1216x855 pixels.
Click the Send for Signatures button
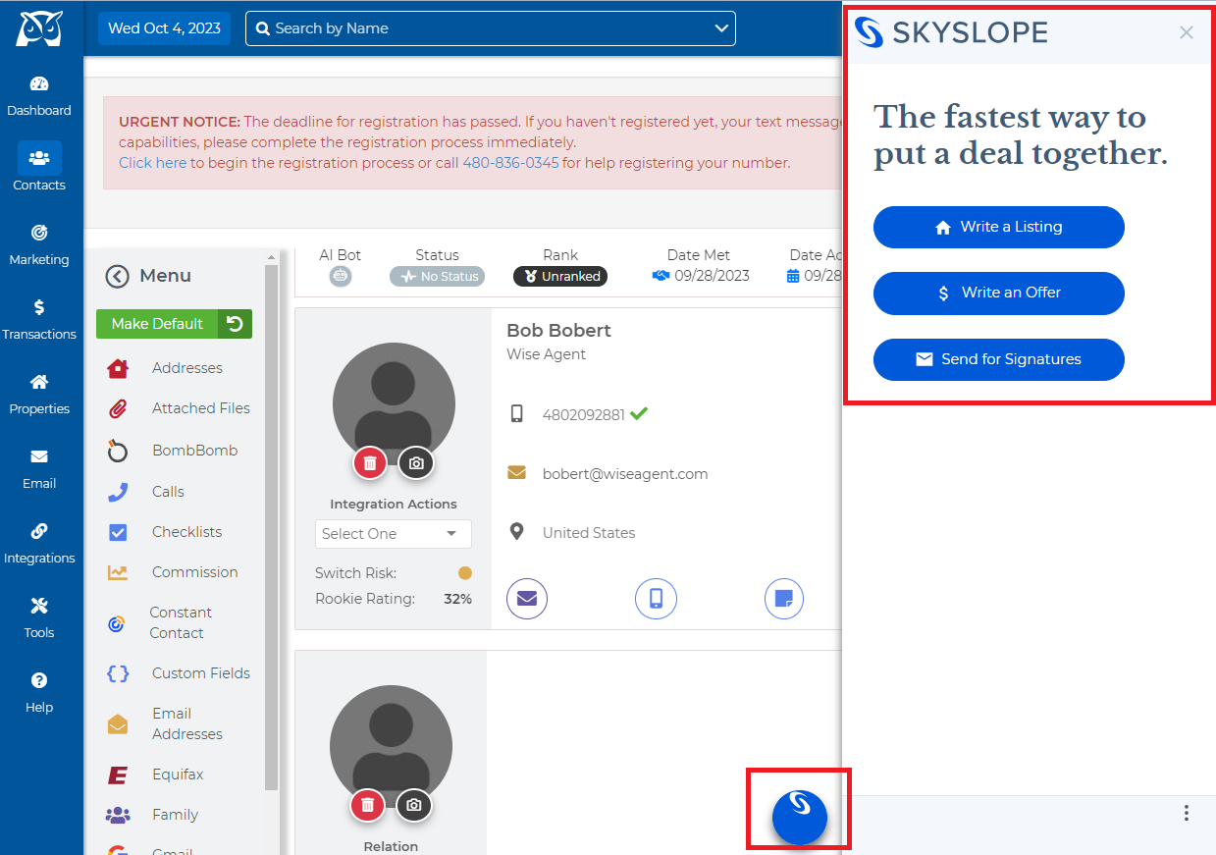pyautogui.click(x=999, y=359)
